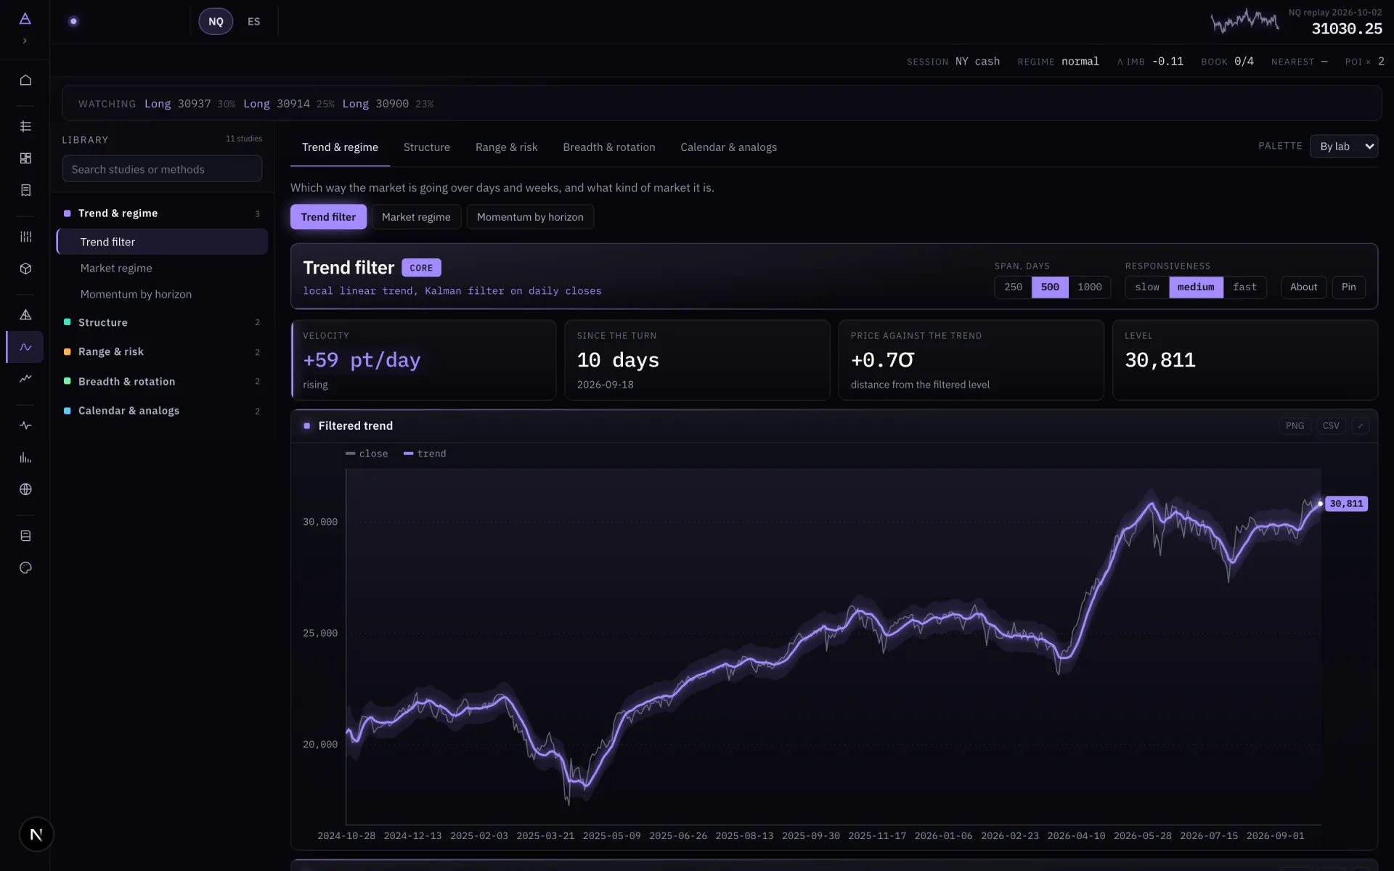This screenshot has height=871, width=1394.
Task: Click the globe sidebar icon
Action: (25, 489)
